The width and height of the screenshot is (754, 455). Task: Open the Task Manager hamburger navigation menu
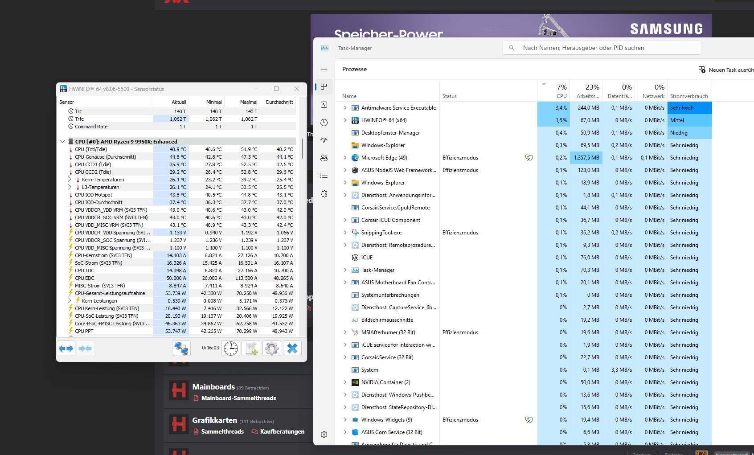pyautogui.click(x=324, y=69)
